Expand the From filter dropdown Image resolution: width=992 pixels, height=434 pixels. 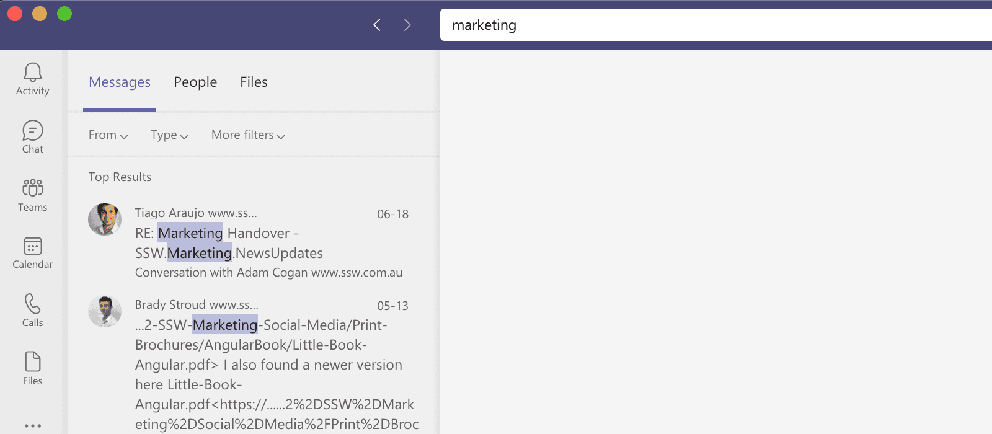click(108, 135)
